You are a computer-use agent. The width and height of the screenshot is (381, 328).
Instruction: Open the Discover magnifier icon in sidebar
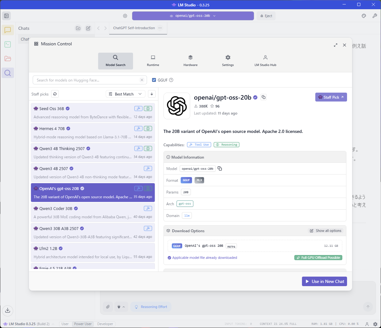pyautogui.click(x=8, y=73)
